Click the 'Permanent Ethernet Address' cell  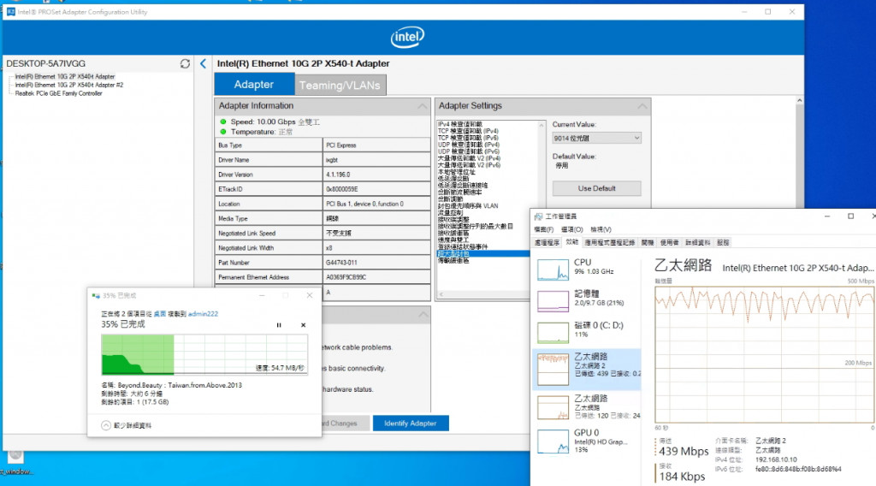(269, 277)
